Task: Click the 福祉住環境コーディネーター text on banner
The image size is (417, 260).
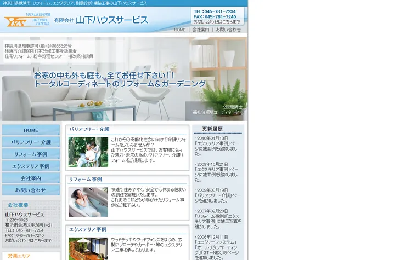Action: 217,112
